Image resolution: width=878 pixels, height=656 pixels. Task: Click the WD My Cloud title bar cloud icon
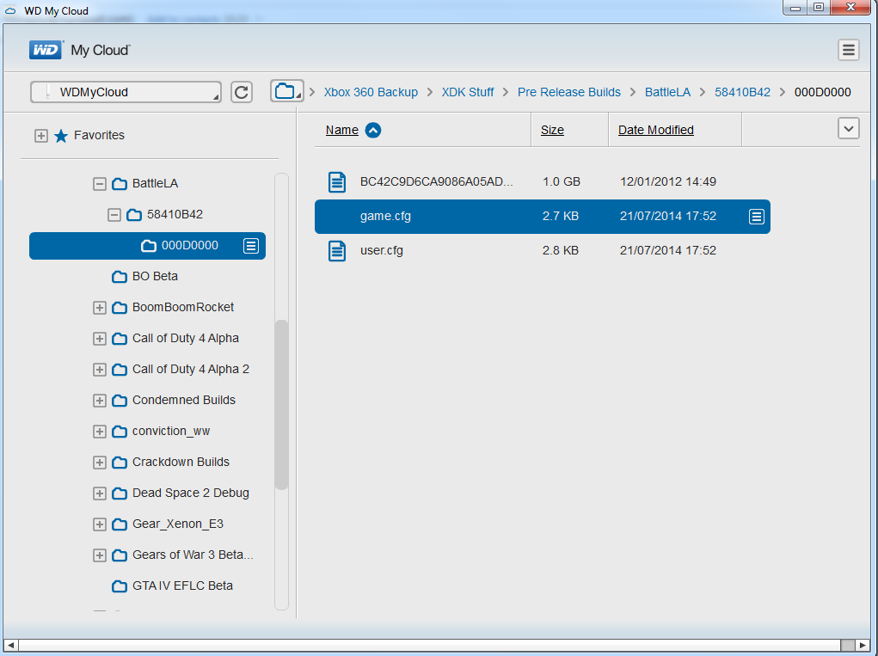10,10
